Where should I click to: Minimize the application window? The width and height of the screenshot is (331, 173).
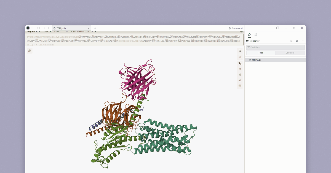286,28
